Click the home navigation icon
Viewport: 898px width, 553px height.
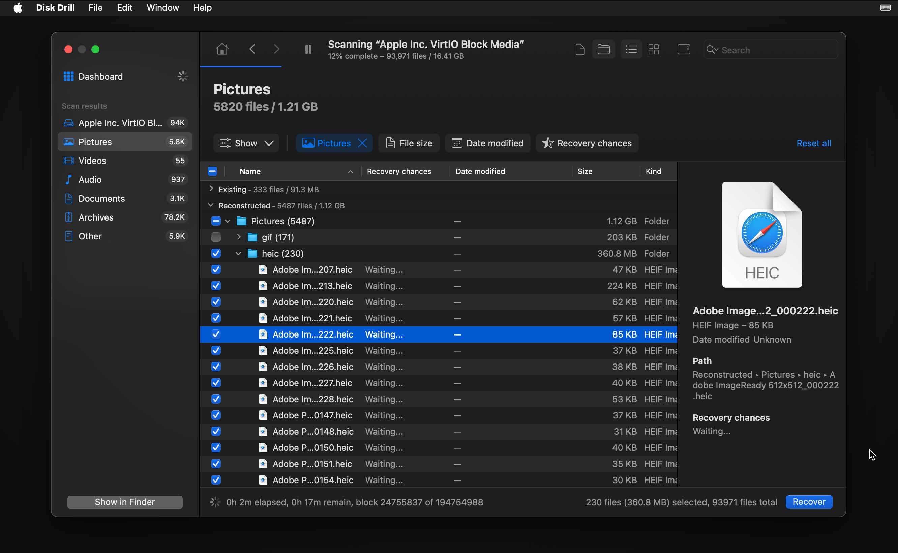(222, 49)
